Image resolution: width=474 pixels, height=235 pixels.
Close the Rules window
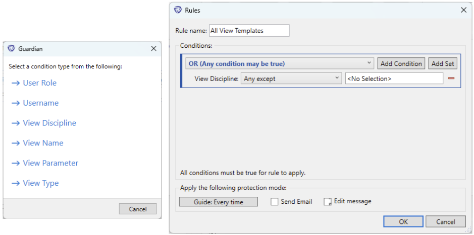[x=463, y=10]
